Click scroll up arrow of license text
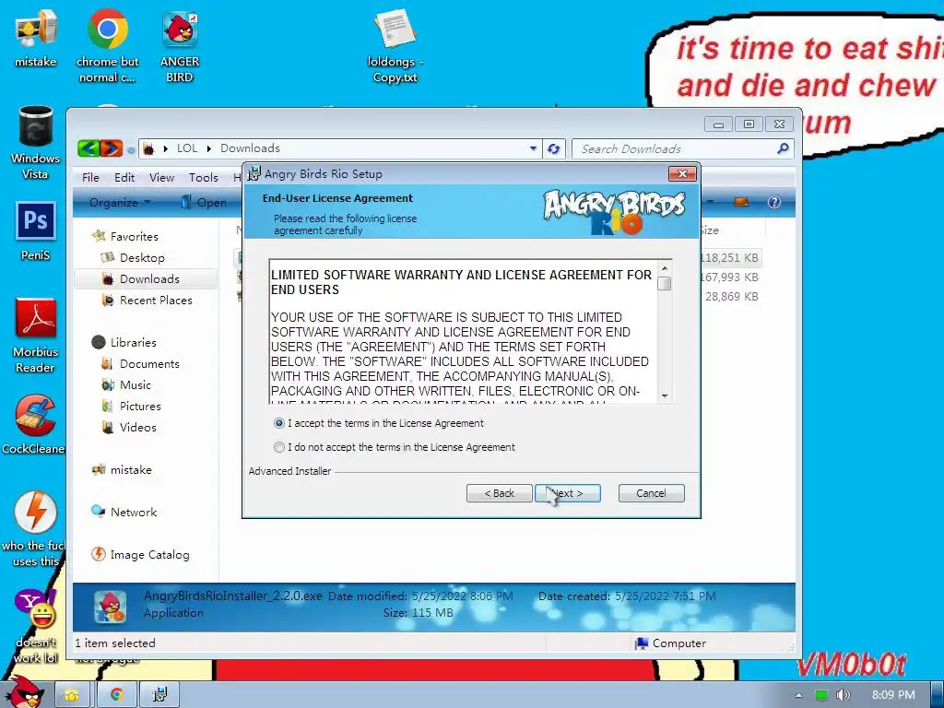This screenshot has height=708, width=944. click(664, 268)
